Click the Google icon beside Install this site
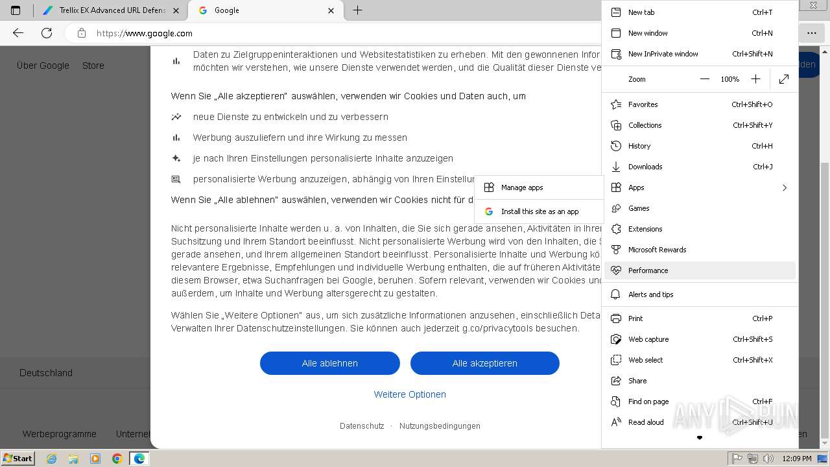 coord(489,211)
